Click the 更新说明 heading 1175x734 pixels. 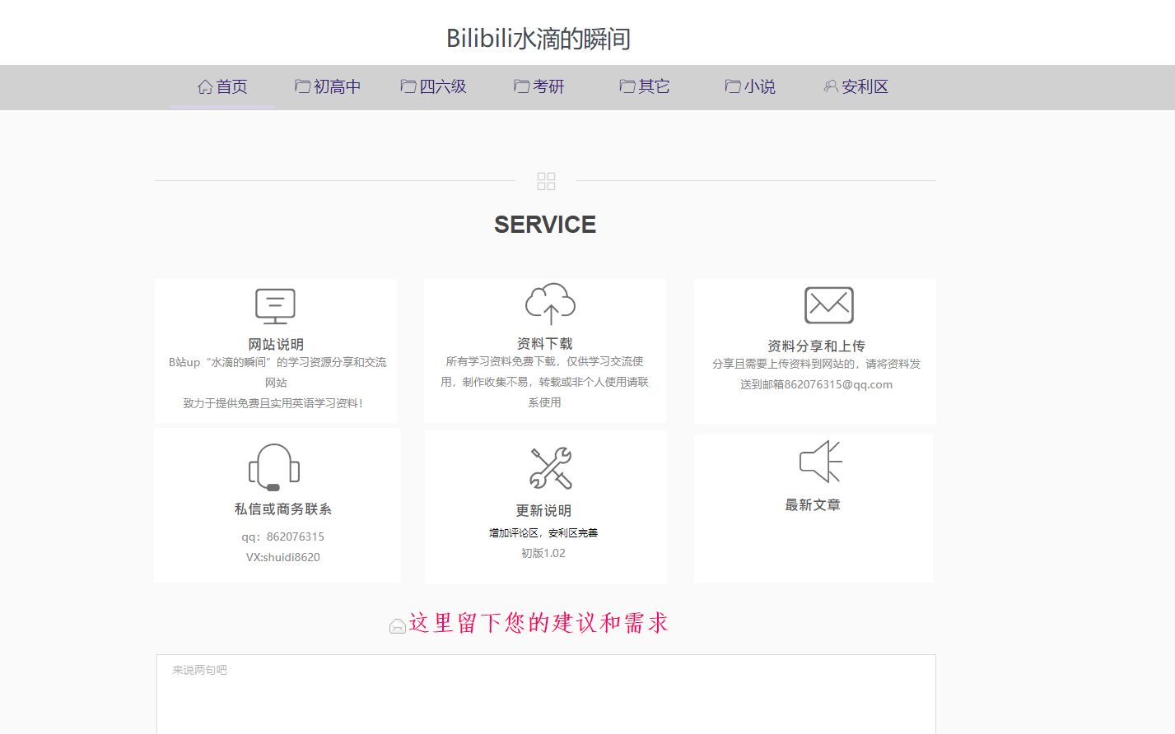[543, 510]
